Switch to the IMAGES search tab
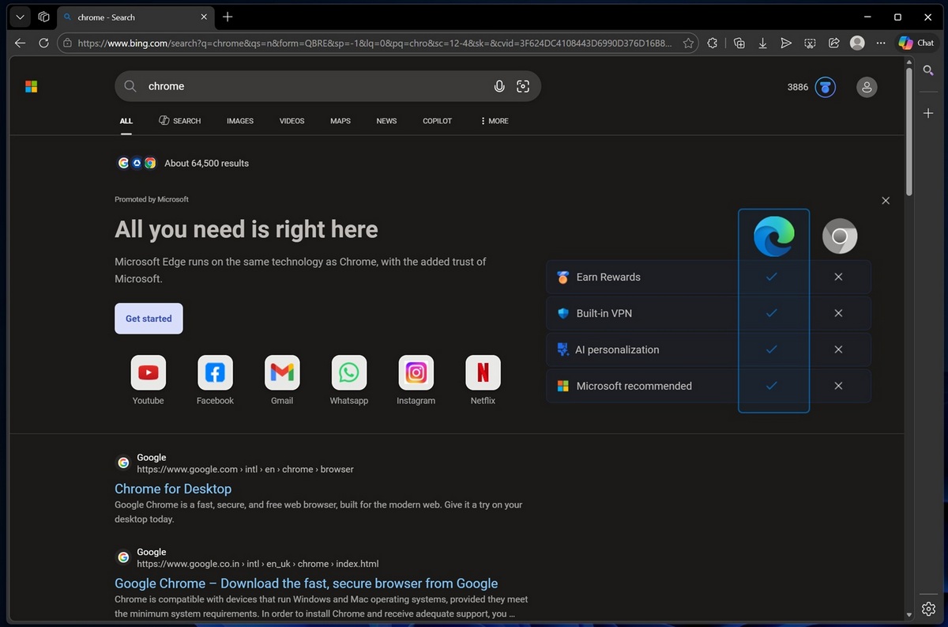This screenshot has width=948, height=627. pyautogui.click(x=239, y=121)
